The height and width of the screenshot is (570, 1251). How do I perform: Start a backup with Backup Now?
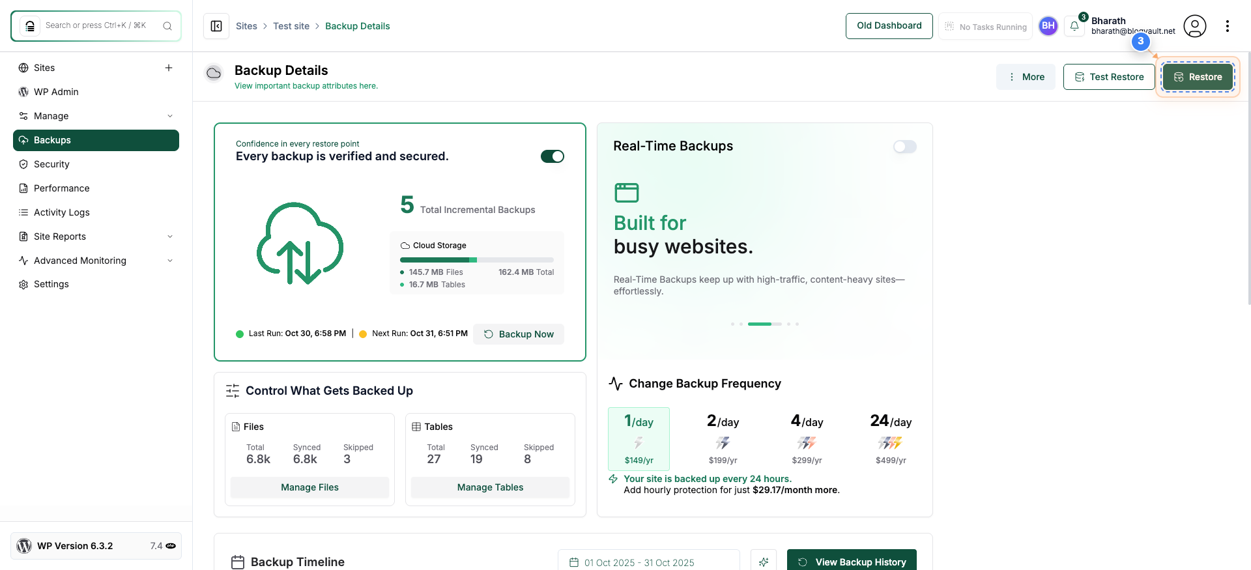click(519, 334)
